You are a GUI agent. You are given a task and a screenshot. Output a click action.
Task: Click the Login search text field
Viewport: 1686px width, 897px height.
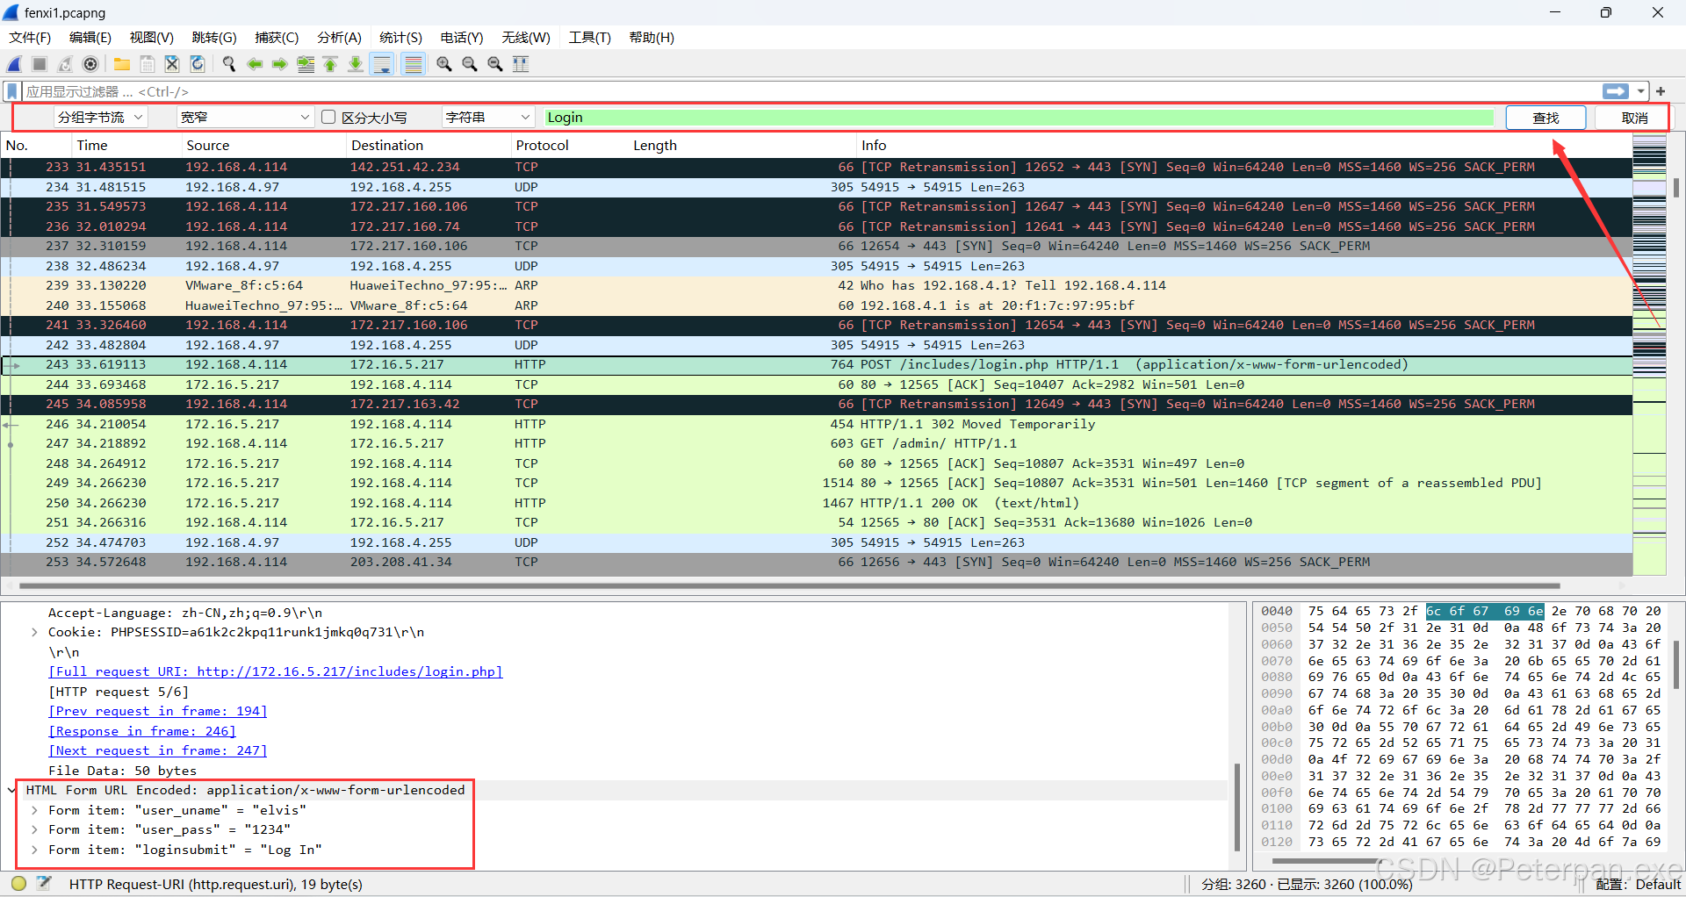(1019, 118)
